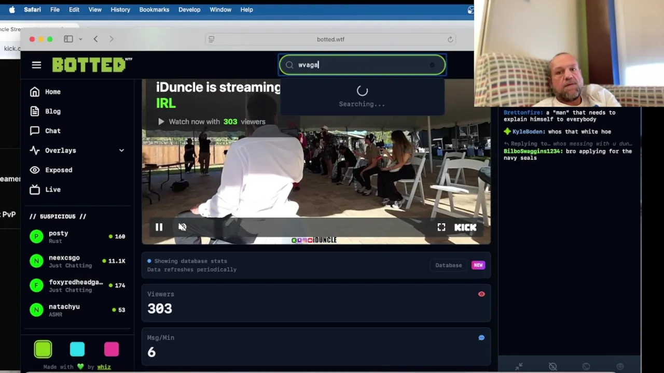
Task: Open Safari sidebar dropdown chevron
Action: (80, 39)
